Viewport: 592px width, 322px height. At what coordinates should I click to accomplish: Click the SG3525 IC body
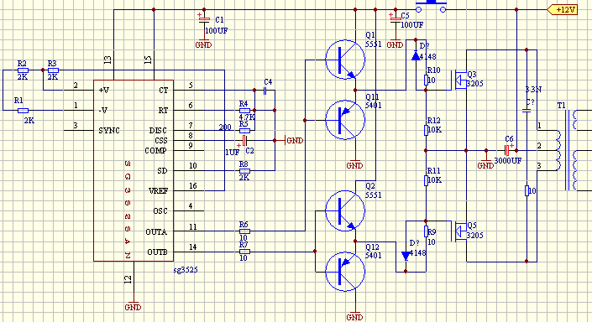134,170
